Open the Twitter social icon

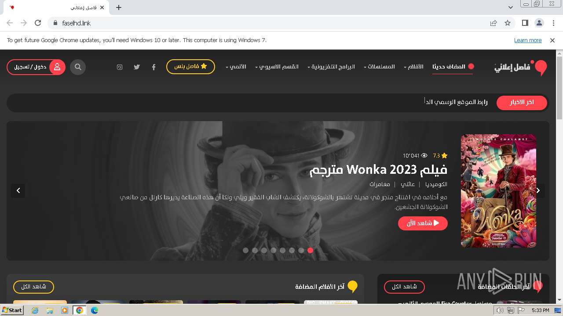(x=137, y=67)
